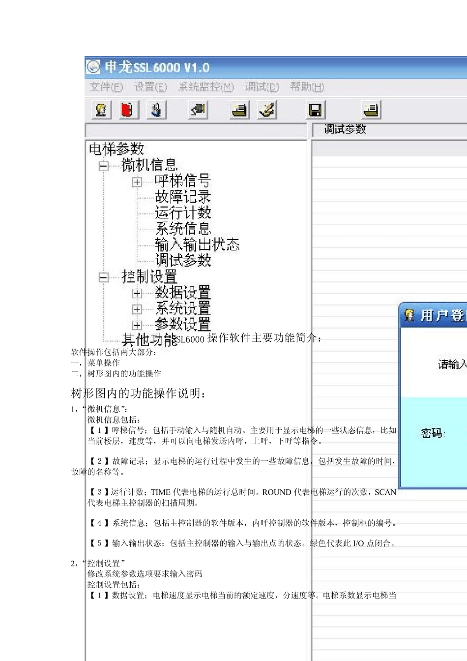The width and height of the screenshot is (467, 661).
Task: Click the pointing hand toolbar icon
Action: point(198,109)
